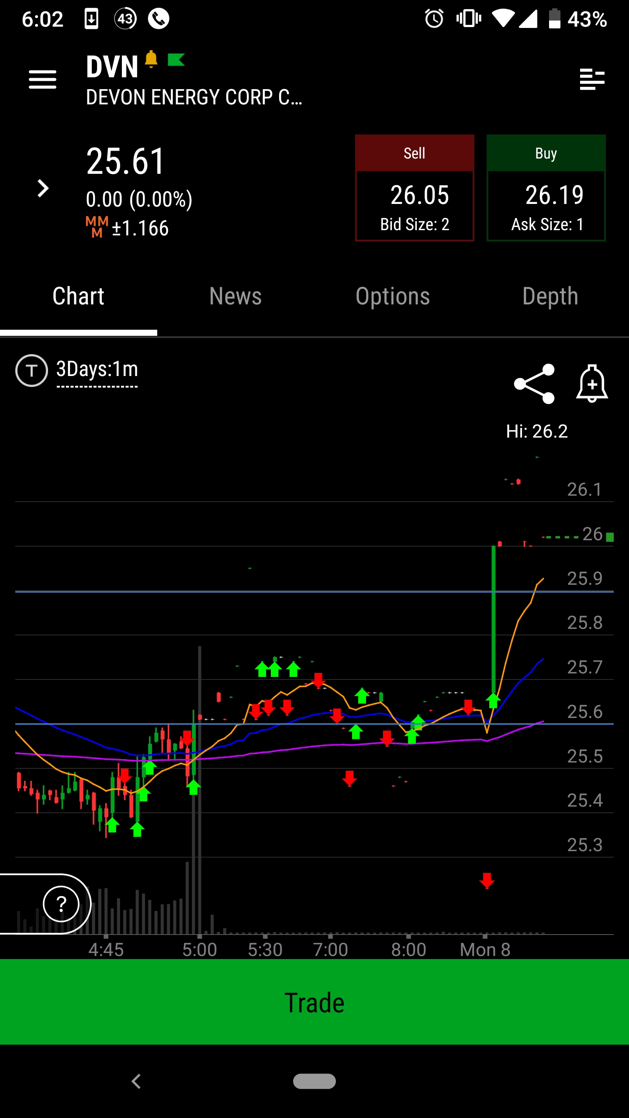Tap the circled T chart tools icon
This screenshot has height=1118, width=629.
[31, 371]
